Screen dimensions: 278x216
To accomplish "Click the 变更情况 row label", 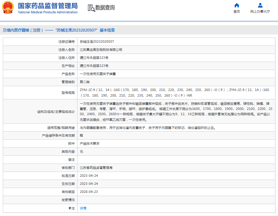I will (68, 200).
